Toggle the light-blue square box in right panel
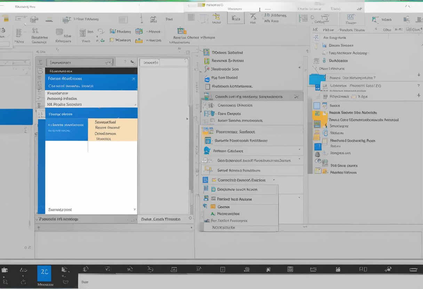423x289 pixels. [x=317, y=106]
